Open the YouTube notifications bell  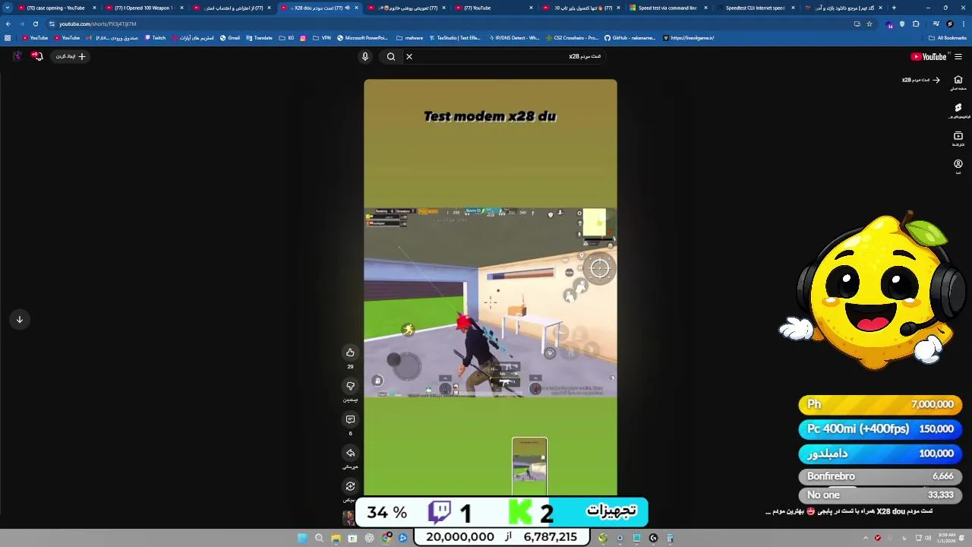(x=36, y=56)
